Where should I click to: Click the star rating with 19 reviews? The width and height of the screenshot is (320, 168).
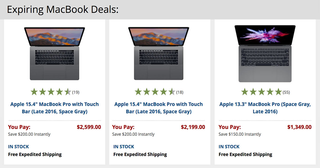tap(51, 92)
